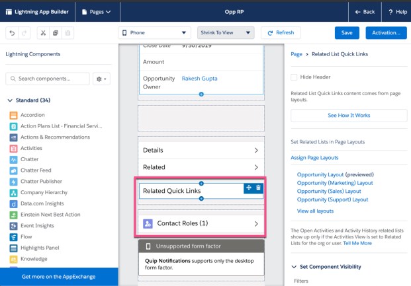Select the Knowledge component icon
Image resolution: width=411 pixels, height=286 pixels.
pos(13,259)
